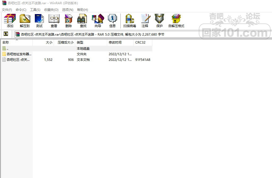Viewport: 272px width, 178px height.
Task: Click the CRC value 91F541A8
Action: (143, 60)
